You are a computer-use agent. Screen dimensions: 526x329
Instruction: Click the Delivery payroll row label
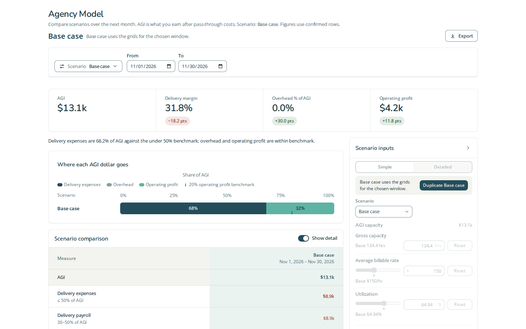[x=74, y=315]
